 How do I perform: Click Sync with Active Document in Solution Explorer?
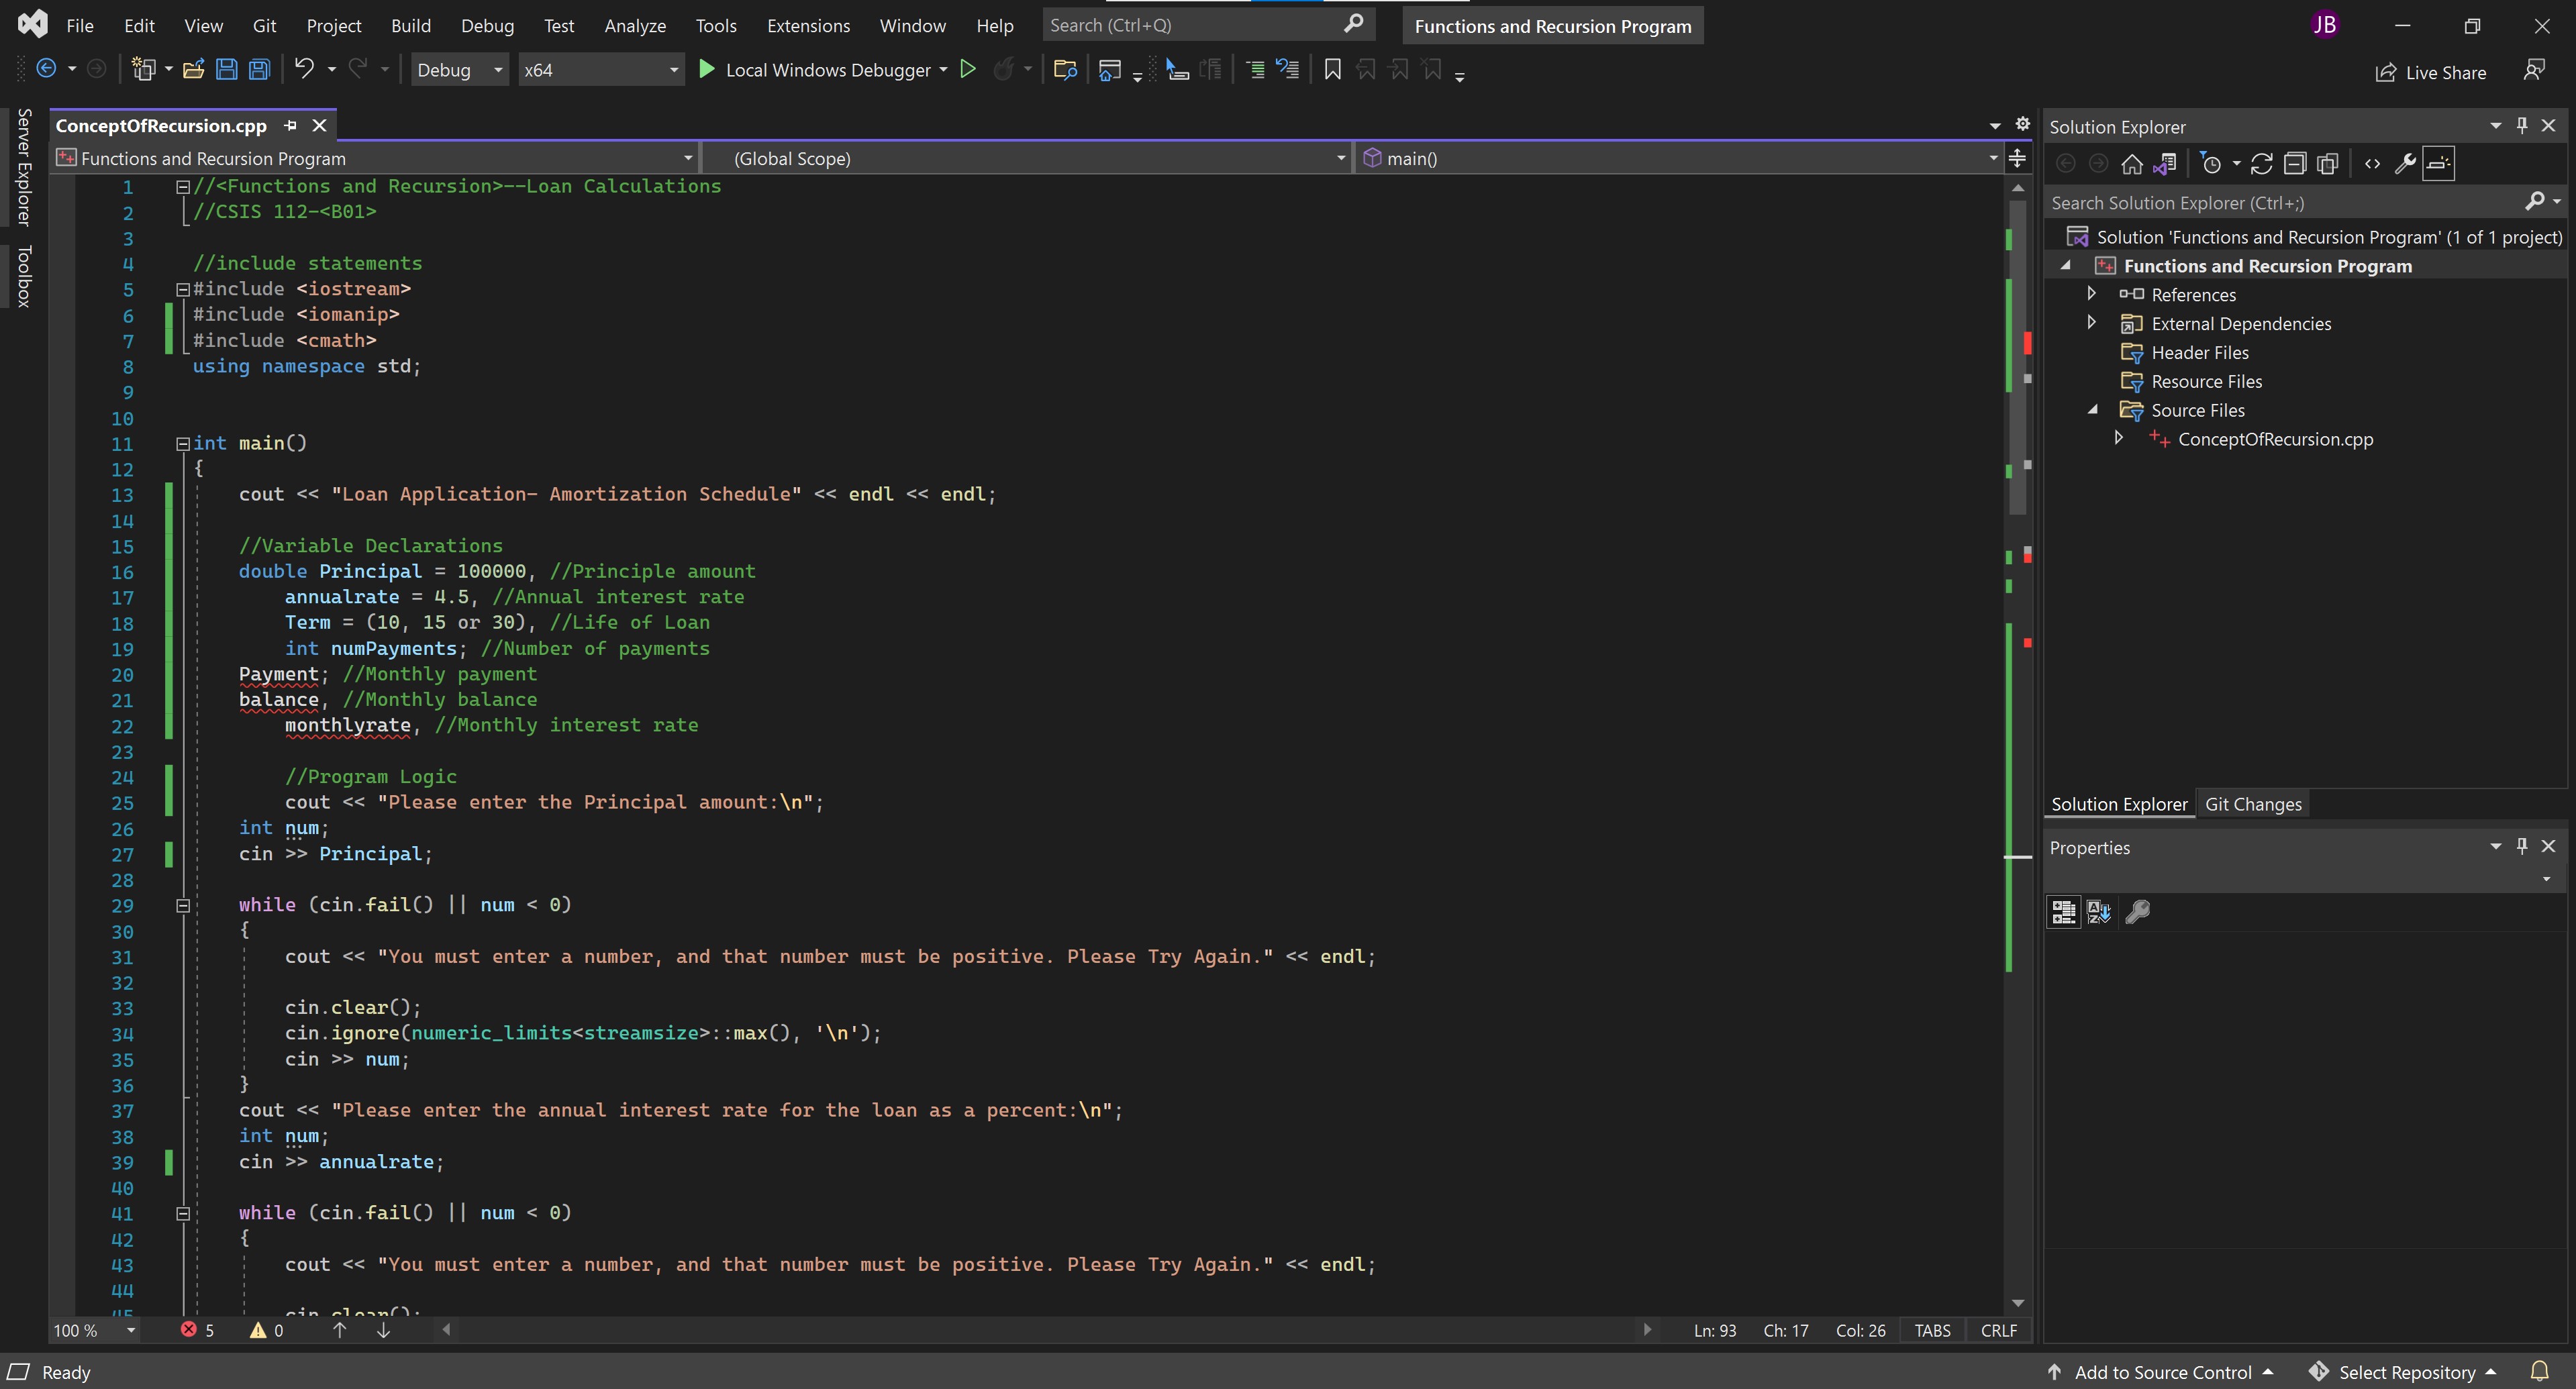(2261, 164)
